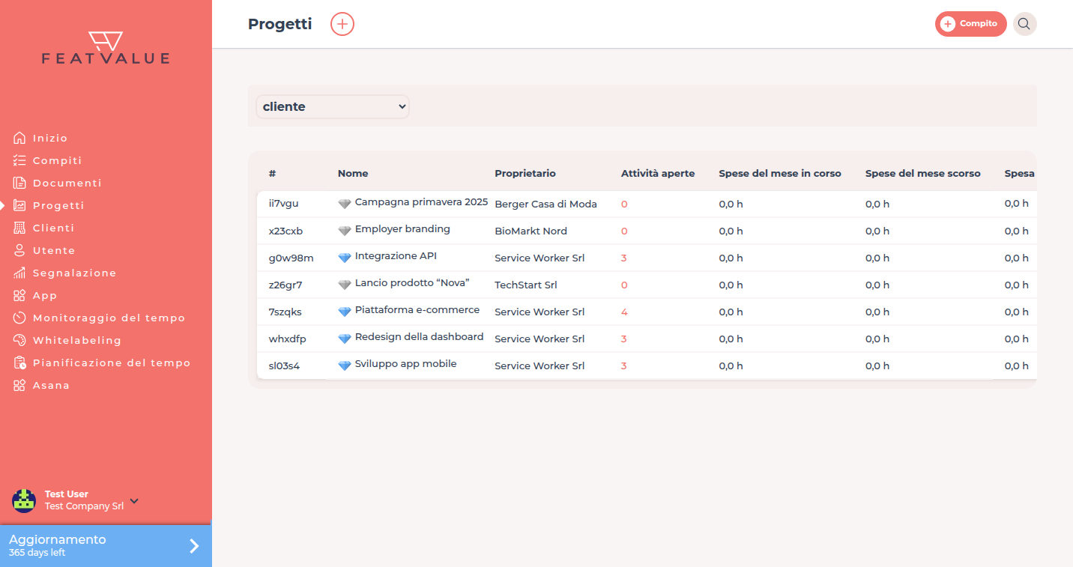Click the Monitoraggio del tempo clock icon

tap(19, 318)
